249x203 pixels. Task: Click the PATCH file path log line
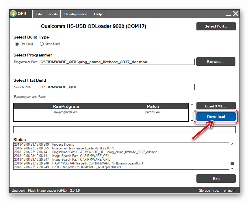(x=68, y=167)
